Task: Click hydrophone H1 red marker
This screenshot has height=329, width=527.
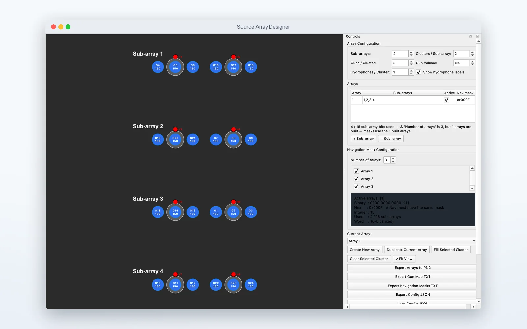Action: point(175,57)
